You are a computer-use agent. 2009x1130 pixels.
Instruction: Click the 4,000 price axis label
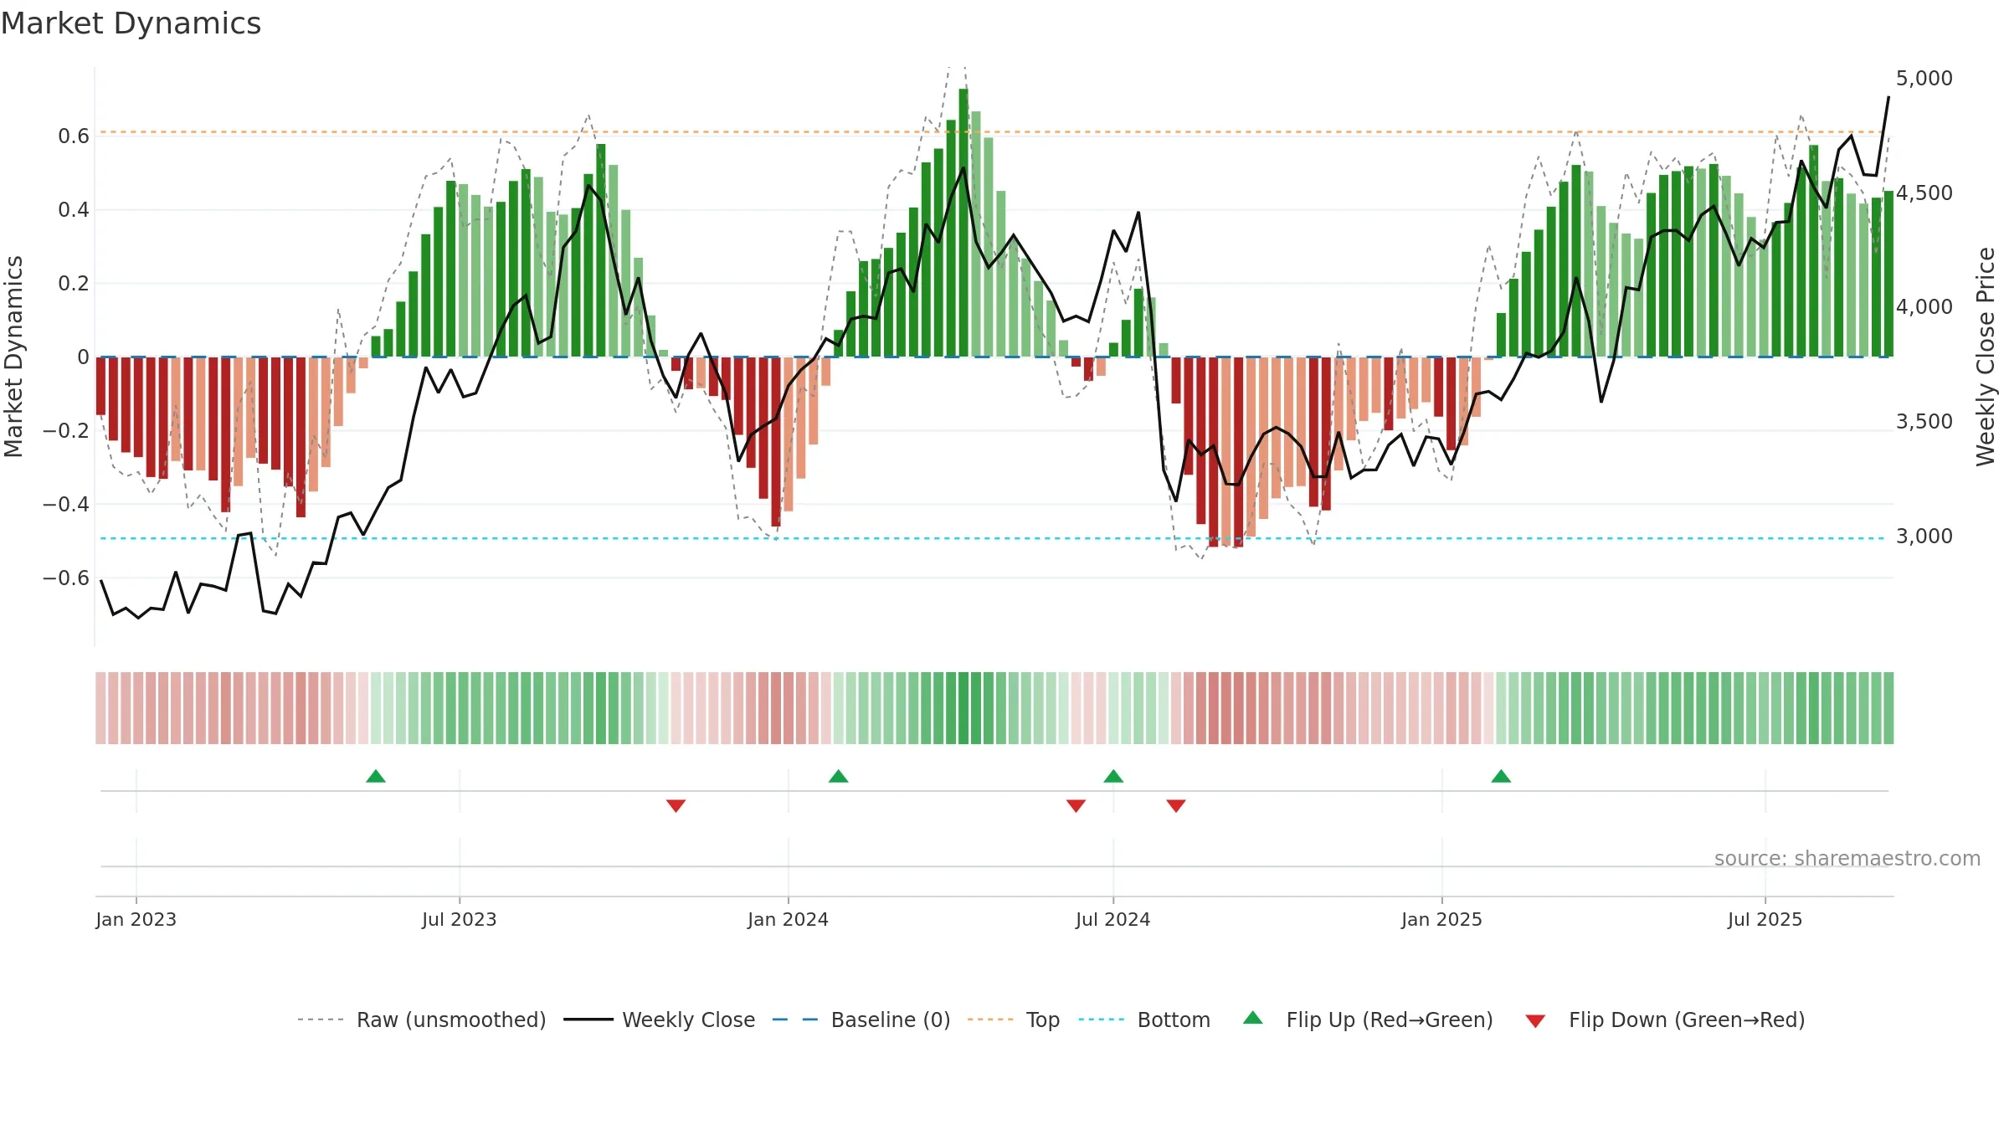pos(1924,306)
